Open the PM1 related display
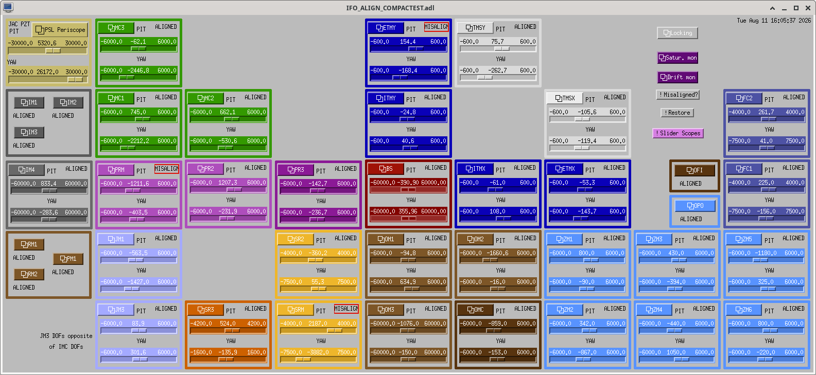Viewport: 816px width, 375px height. (68, 259)
